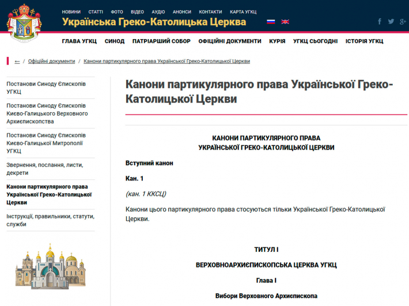Open Інструкції, правильники, статути, служби link
The image size is (409, 306).
click(50, 220)
